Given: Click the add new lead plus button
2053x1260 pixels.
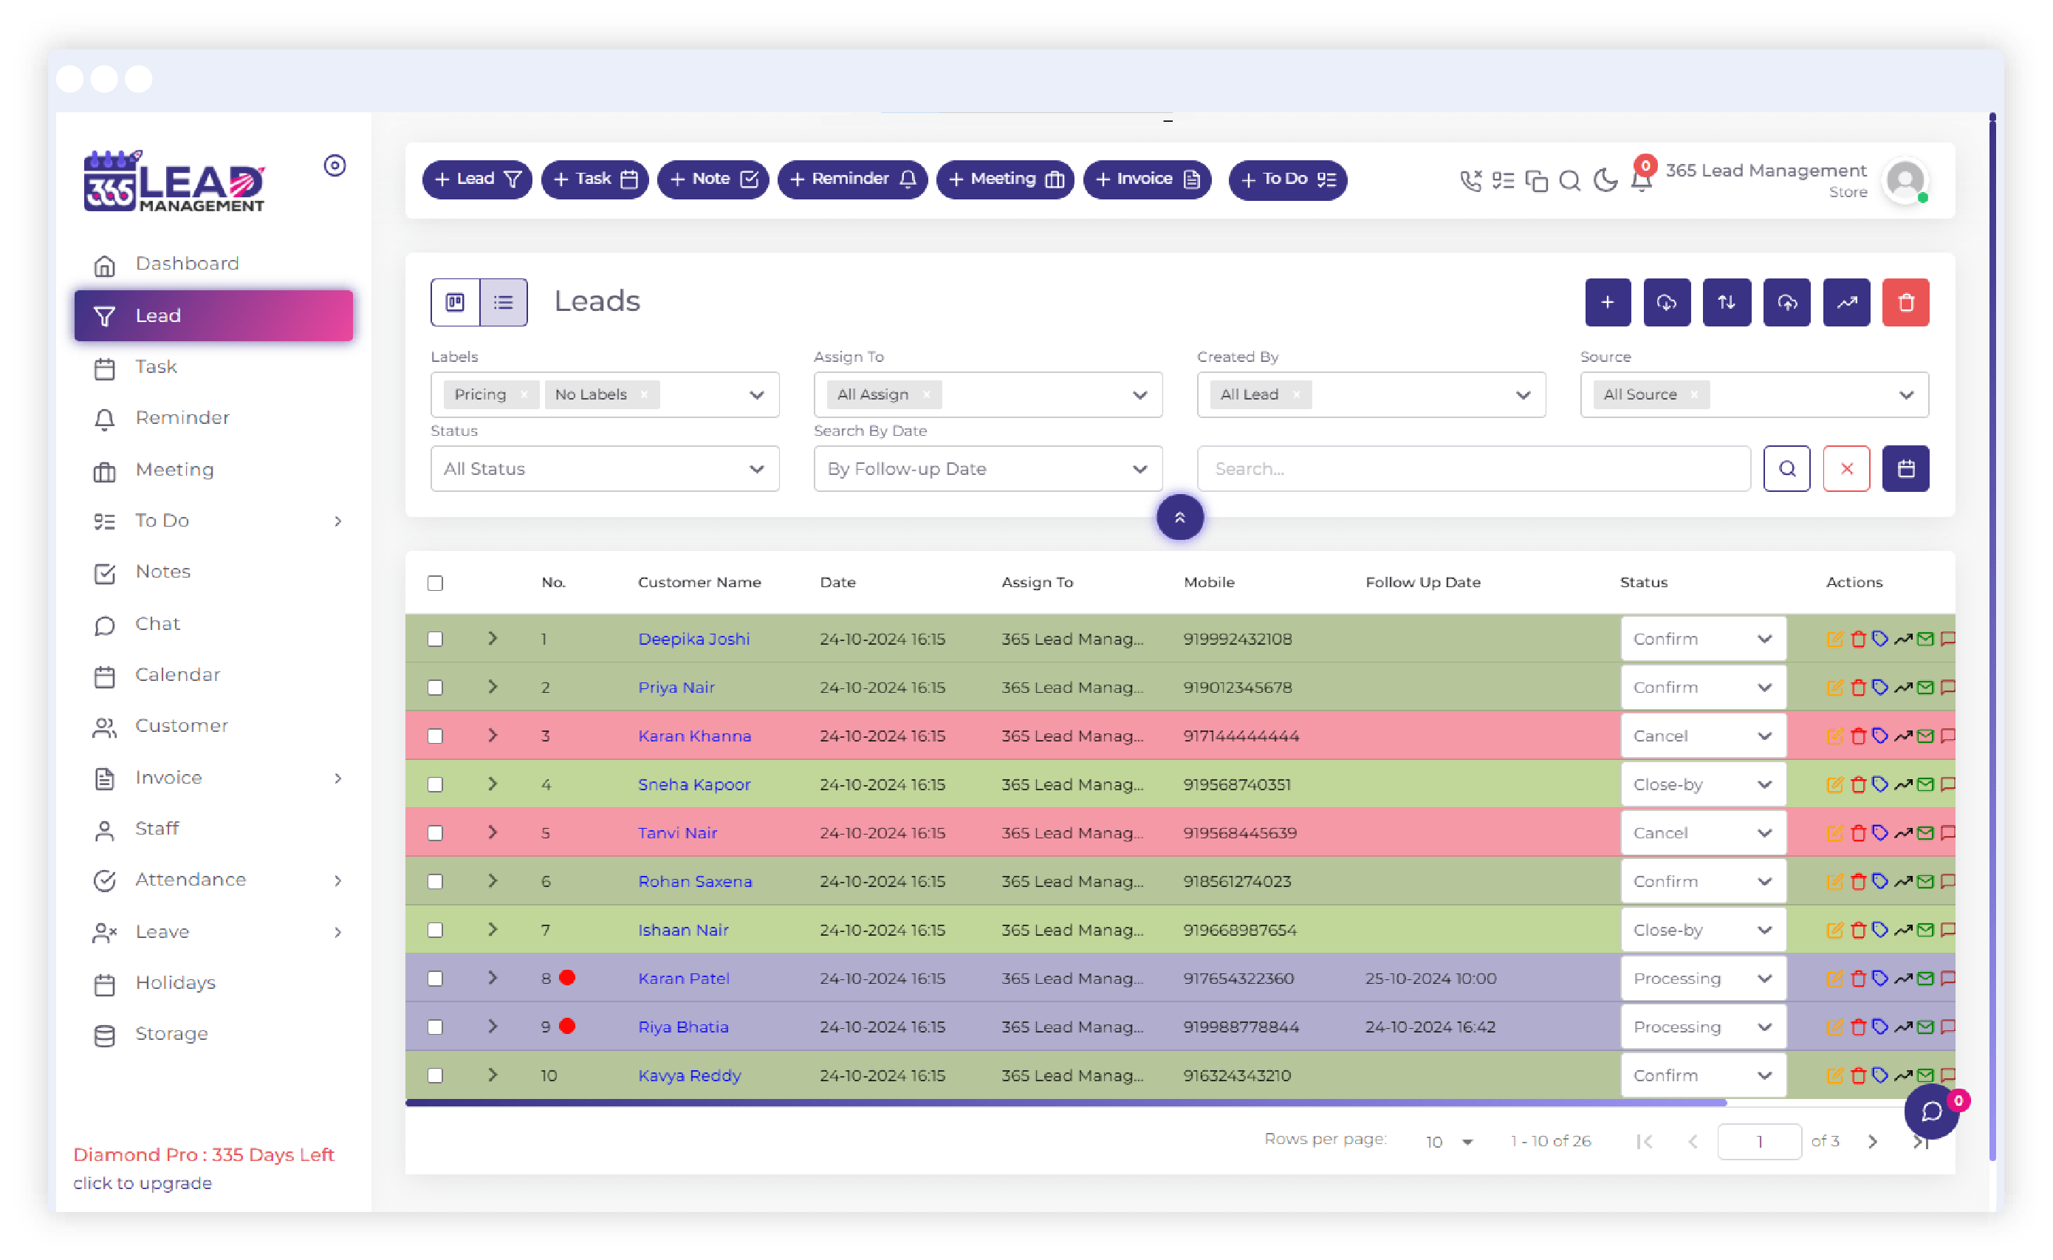Looking at the screenshot, I should [1607, 301].
